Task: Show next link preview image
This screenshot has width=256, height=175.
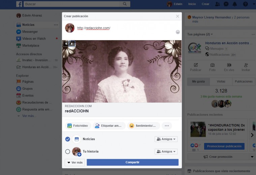Action: (72, 44)
